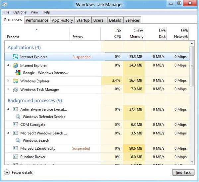Click the scrollbar down arrow
This screenshot has height=182, width=199.
(x=192, y=162)
